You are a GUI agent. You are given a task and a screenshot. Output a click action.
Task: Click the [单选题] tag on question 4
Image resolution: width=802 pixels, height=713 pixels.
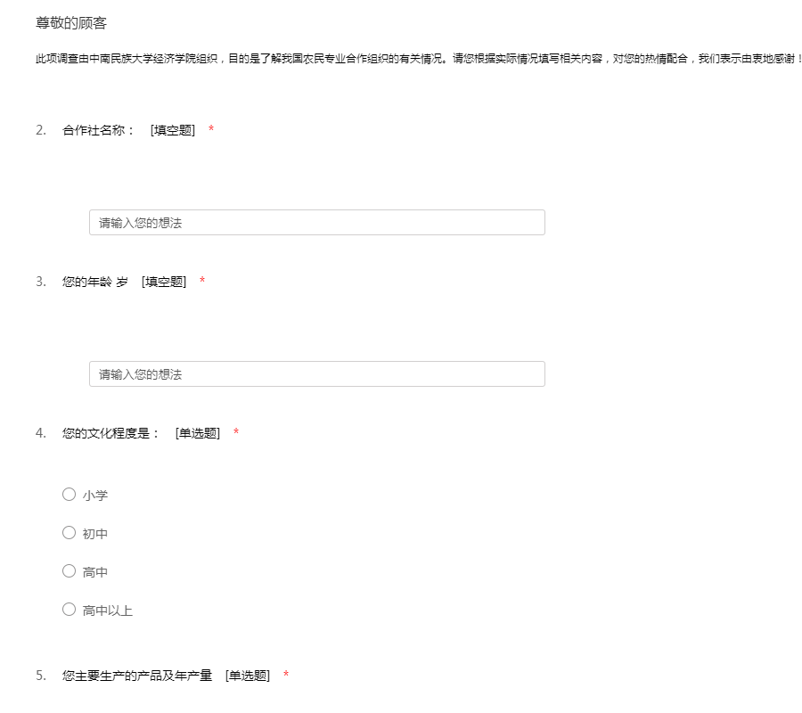coord(198,433)
